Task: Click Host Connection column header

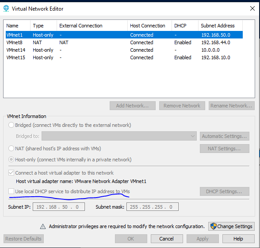Action: tap(150, 26)
